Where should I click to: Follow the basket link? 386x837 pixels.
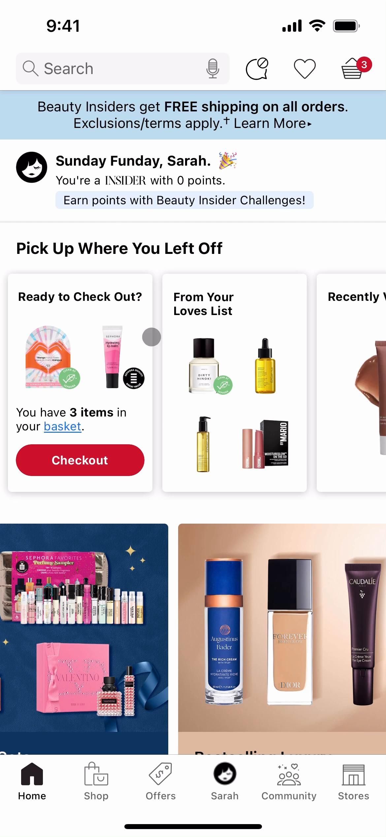coord(63,426)
